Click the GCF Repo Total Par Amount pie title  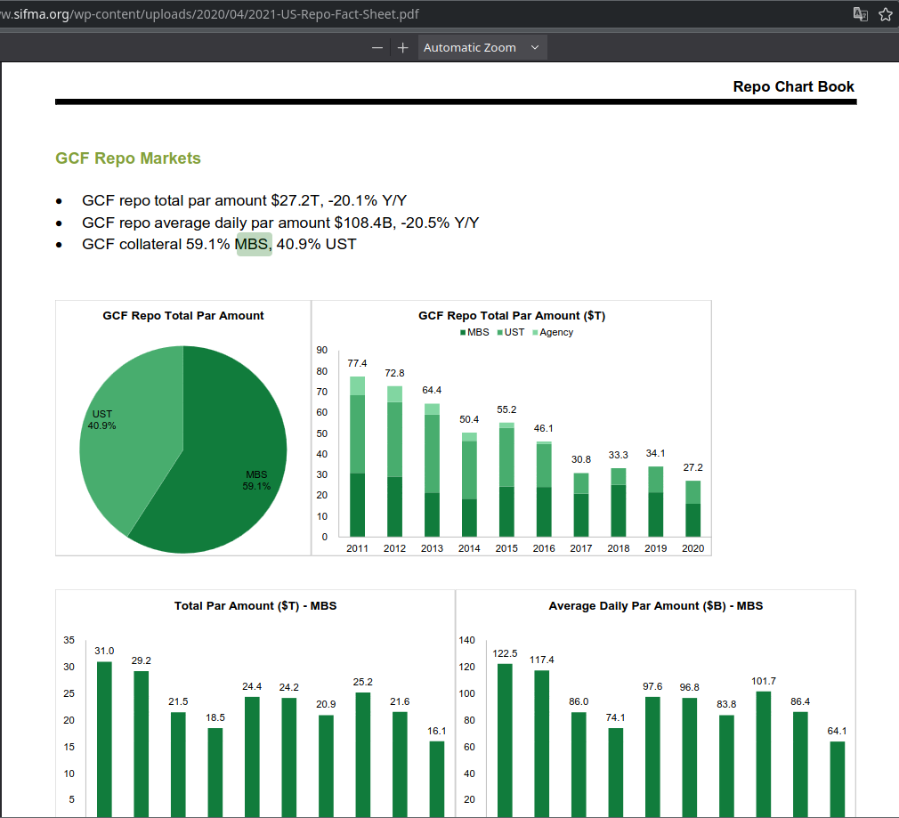182,316
